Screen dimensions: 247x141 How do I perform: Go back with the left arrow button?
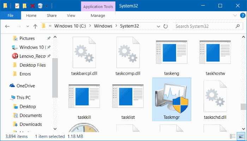click(x=7, y=26)
